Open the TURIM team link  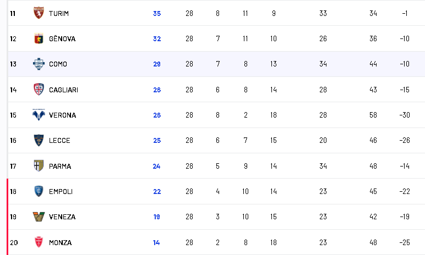click(58, 13)
